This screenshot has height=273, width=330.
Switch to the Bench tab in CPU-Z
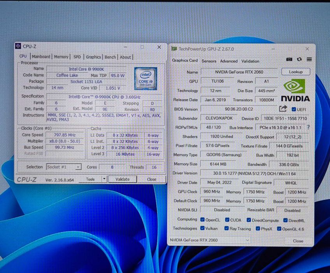pos(110,57)
